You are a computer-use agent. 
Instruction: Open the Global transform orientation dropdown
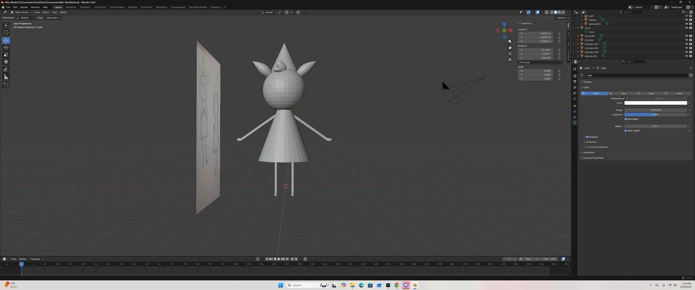pyautogui.click(x=269, y=12)
